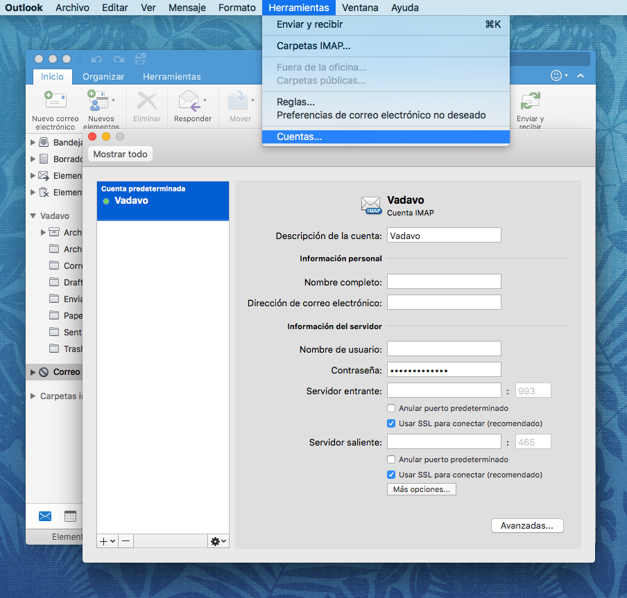Click the Trash folder icon in sidebar

tap(54, 349)
